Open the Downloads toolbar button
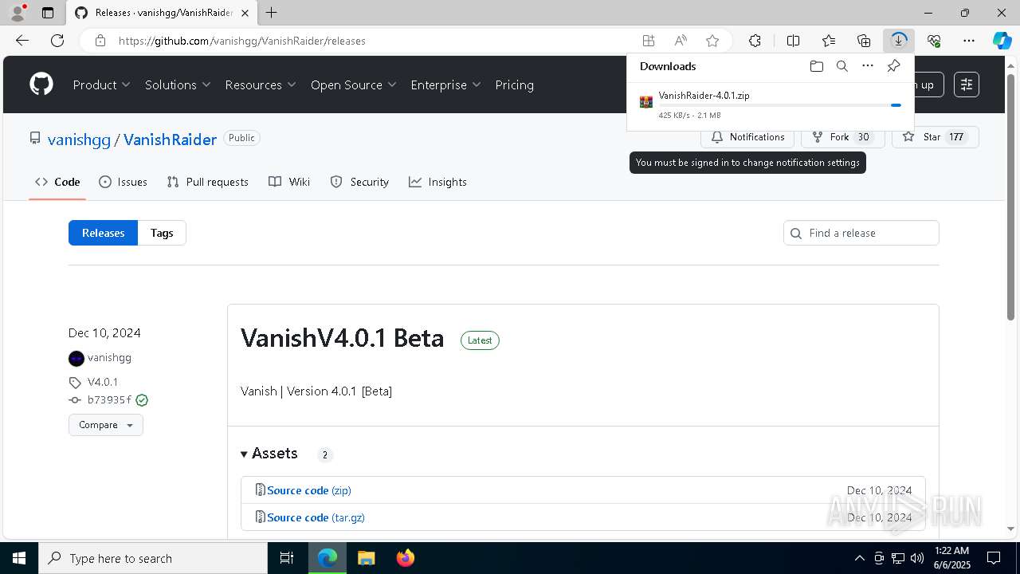The image size is (1020, 574). [899, 41]
